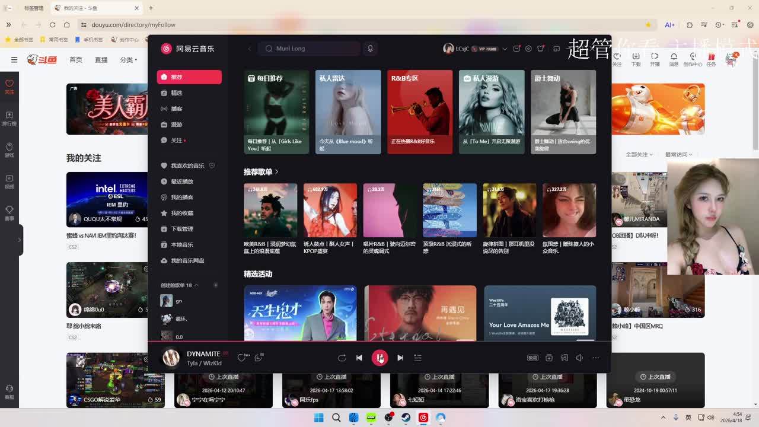This screenshot has width=759, height=427.
Task: Click the lyrics (词) icon in player bar
Action: coord(564,358)
